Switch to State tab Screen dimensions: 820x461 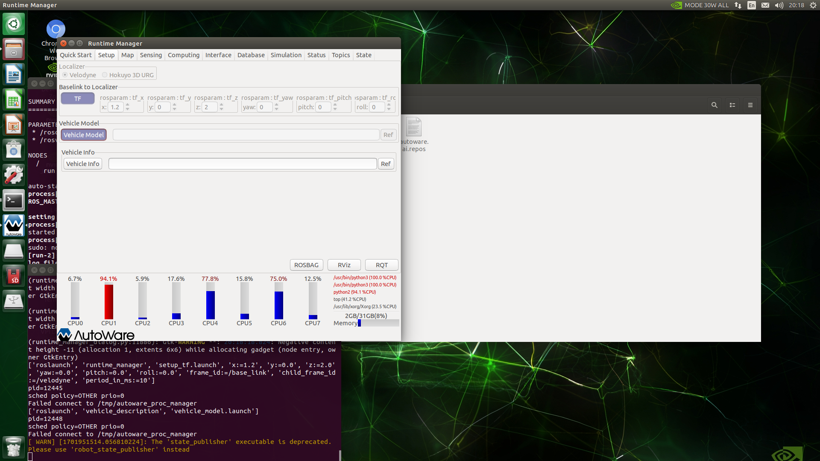[x=364, y=55]
